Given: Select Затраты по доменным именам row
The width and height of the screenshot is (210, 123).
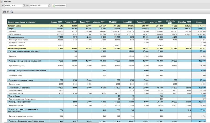Looking at the screenshot, I should 21,116.
